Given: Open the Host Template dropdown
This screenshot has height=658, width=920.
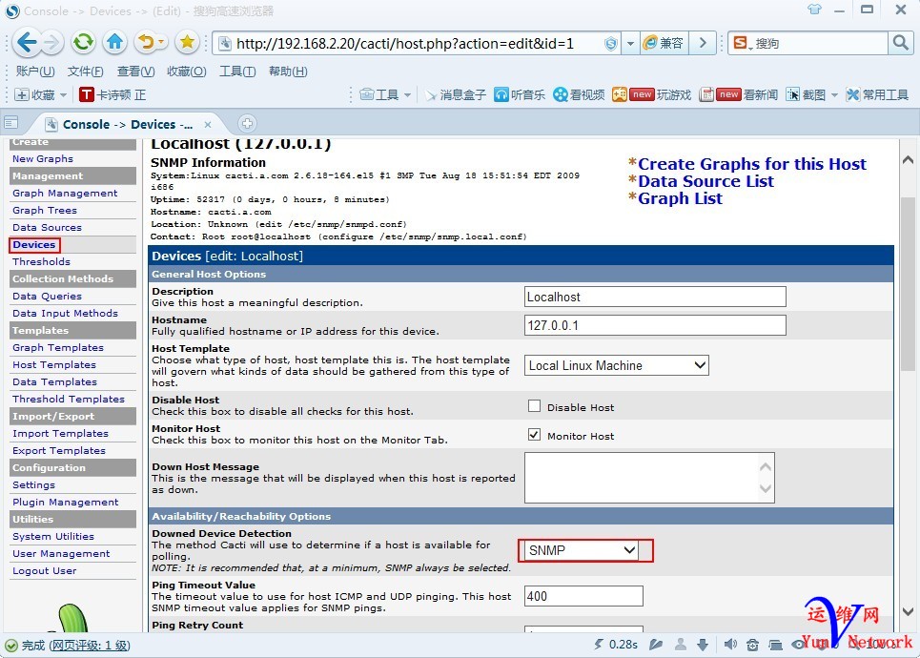Looking at the screenshot, I should (617, 365).
